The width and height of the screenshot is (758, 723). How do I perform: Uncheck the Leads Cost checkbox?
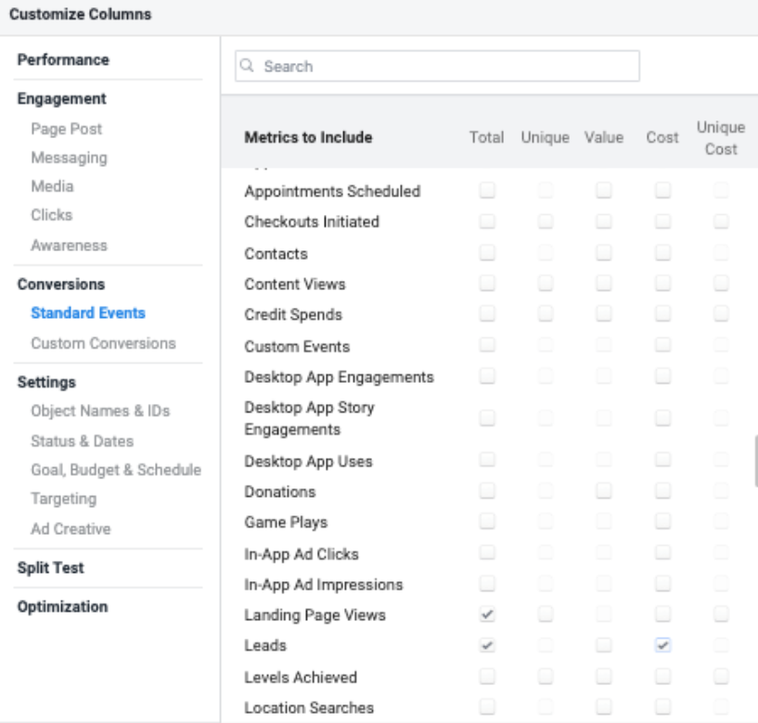[x=662, y=645]
